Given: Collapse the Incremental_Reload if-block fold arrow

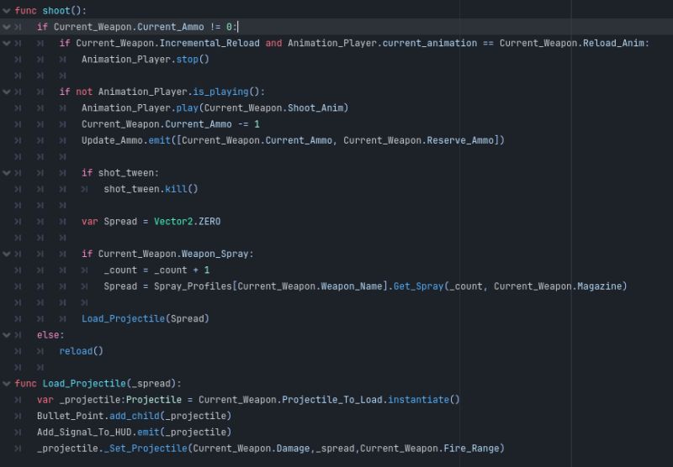Looking at the screenshot, I should 7,44.
